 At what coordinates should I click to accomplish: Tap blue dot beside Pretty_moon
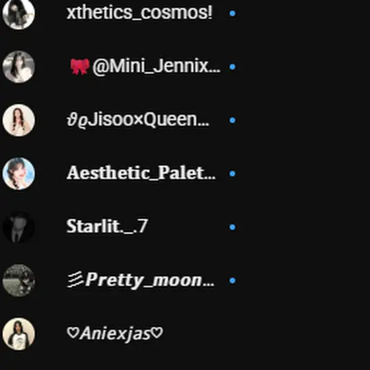click(x=233, y=280)
